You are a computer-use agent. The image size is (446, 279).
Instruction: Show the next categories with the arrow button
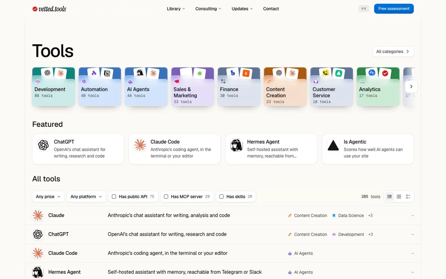(x=411, y=86)
